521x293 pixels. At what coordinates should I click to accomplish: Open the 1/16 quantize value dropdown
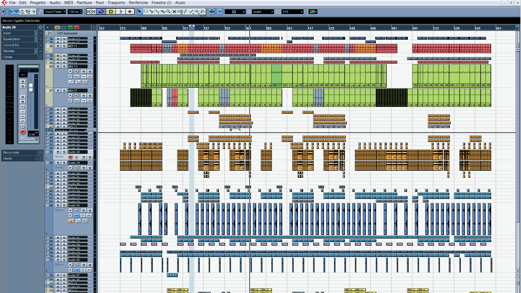pos(292,12)
